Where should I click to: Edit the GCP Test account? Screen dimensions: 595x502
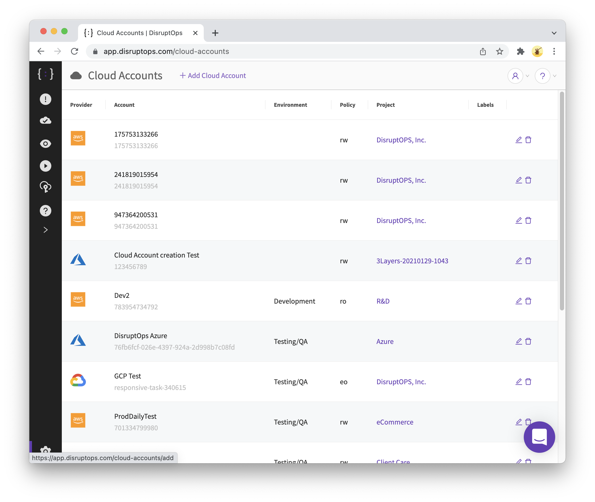click(519, 382)
